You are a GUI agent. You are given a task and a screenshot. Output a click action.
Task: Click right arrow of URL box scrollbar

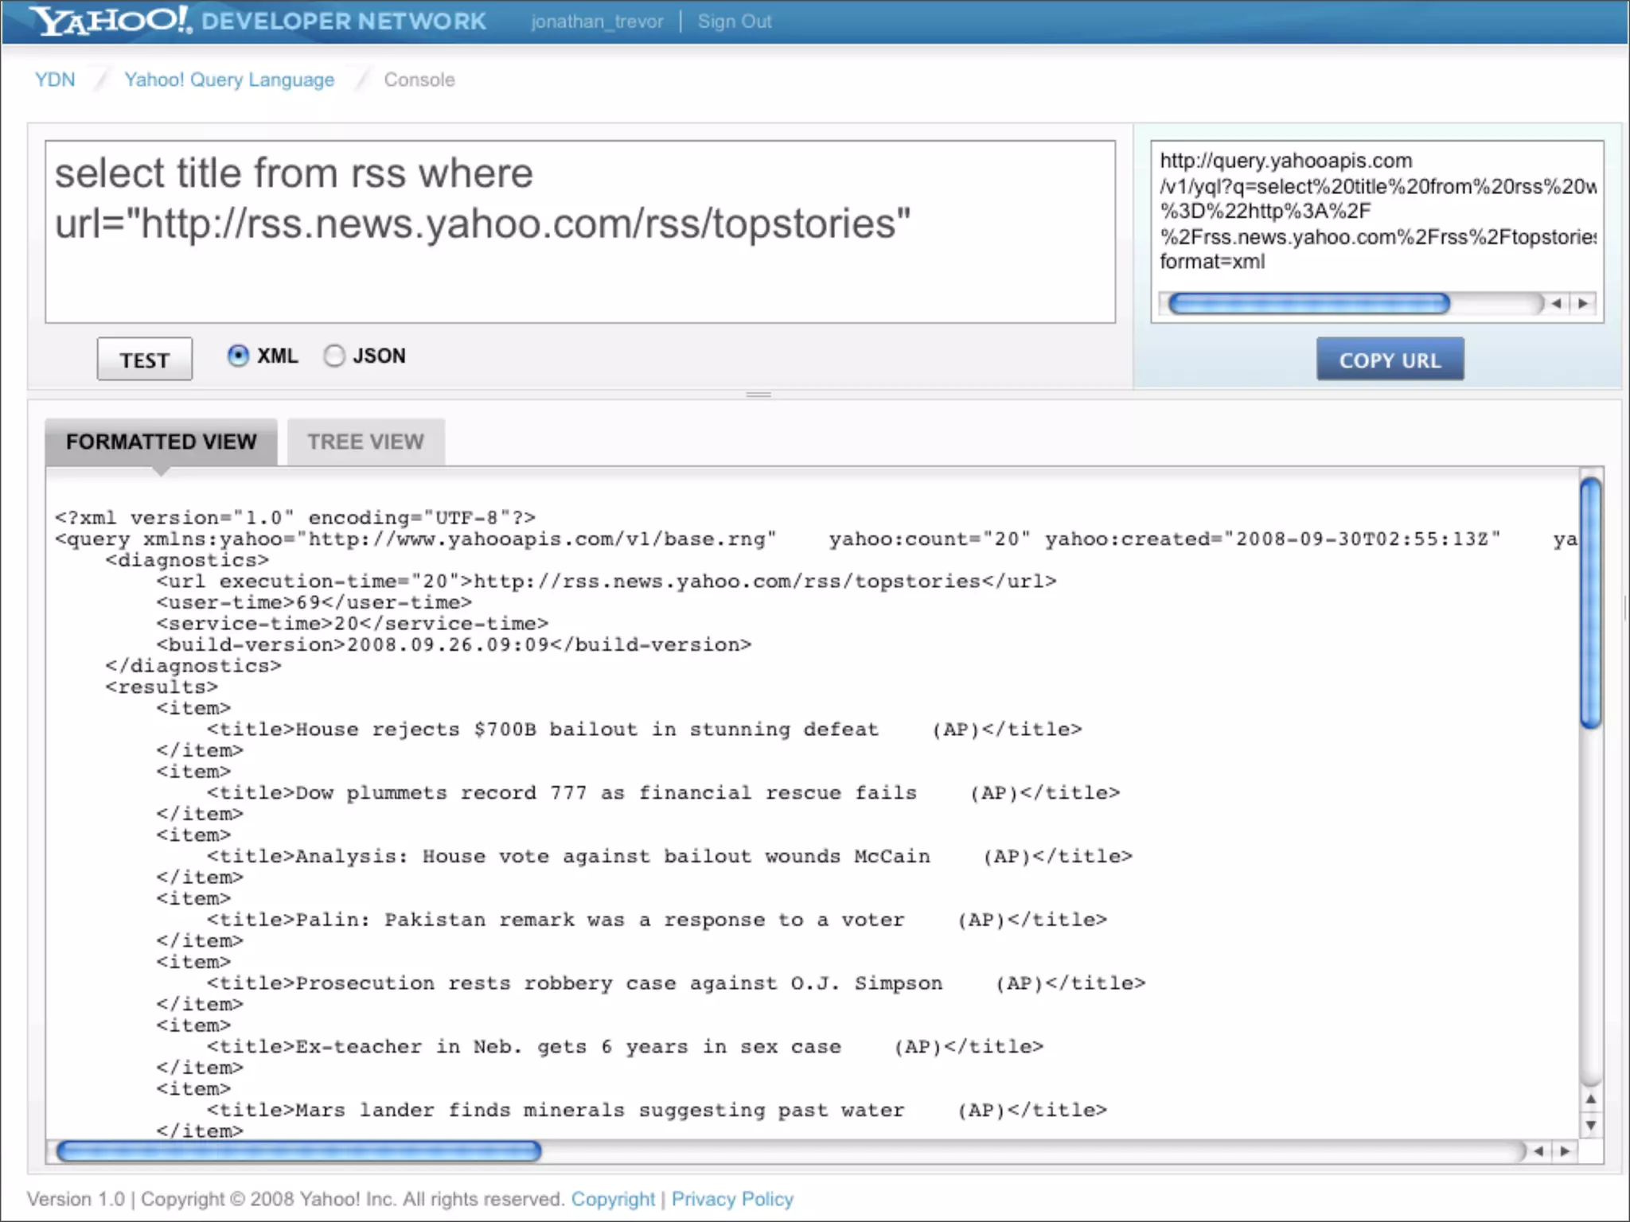[1583, 303]
